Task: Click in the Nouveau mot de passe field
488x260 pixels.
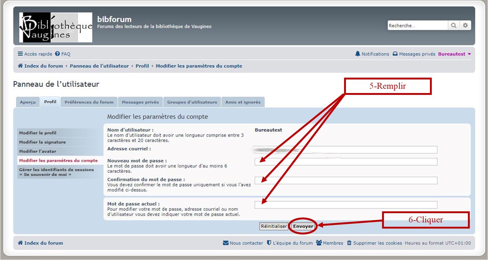Action: (346, 162)
